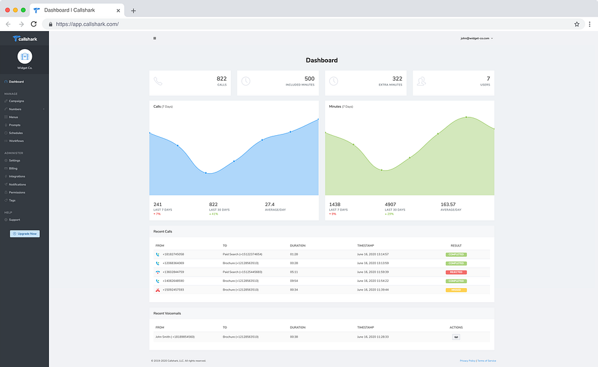
Task: Play the voicemail from John Smith
Action: [x=456, y=337]
